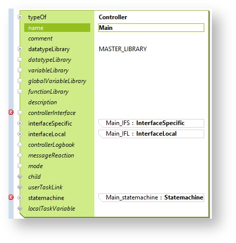Click the diamond arrow icon beside interfaceLocal
The height and width of the screenshot is (243, 236).
(20, 134)
